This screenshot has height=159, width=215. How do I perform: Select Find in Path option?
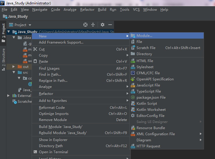pos(81,75)
